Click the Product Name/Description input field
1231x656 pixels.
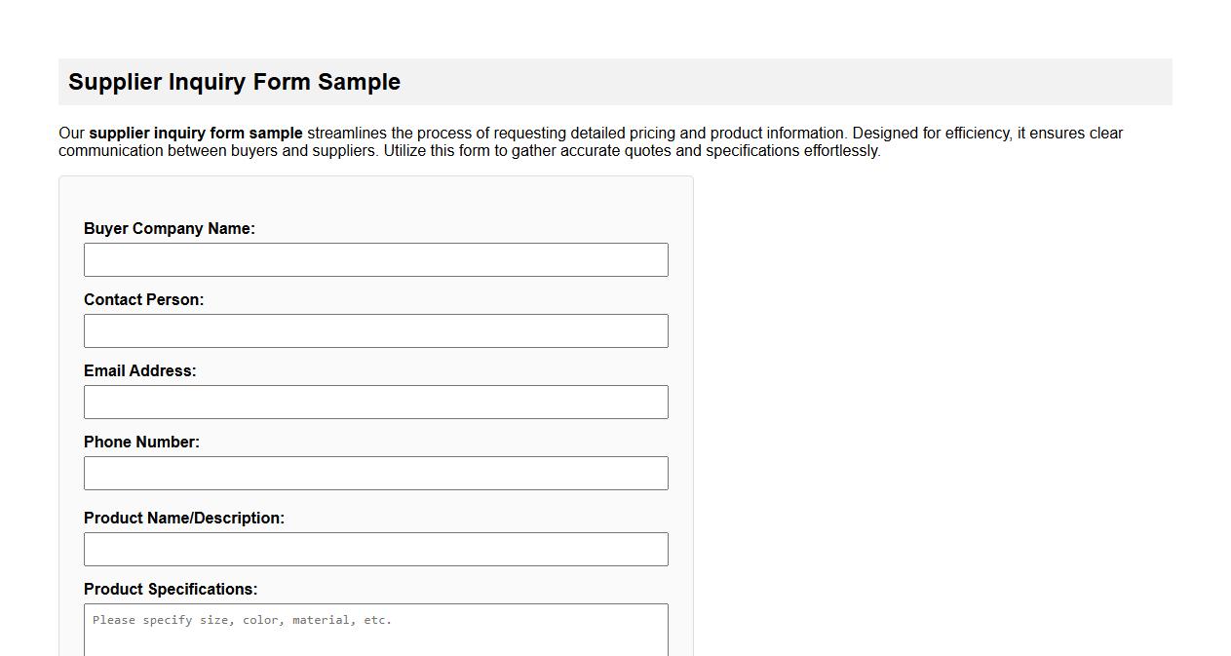coord(375,549)
